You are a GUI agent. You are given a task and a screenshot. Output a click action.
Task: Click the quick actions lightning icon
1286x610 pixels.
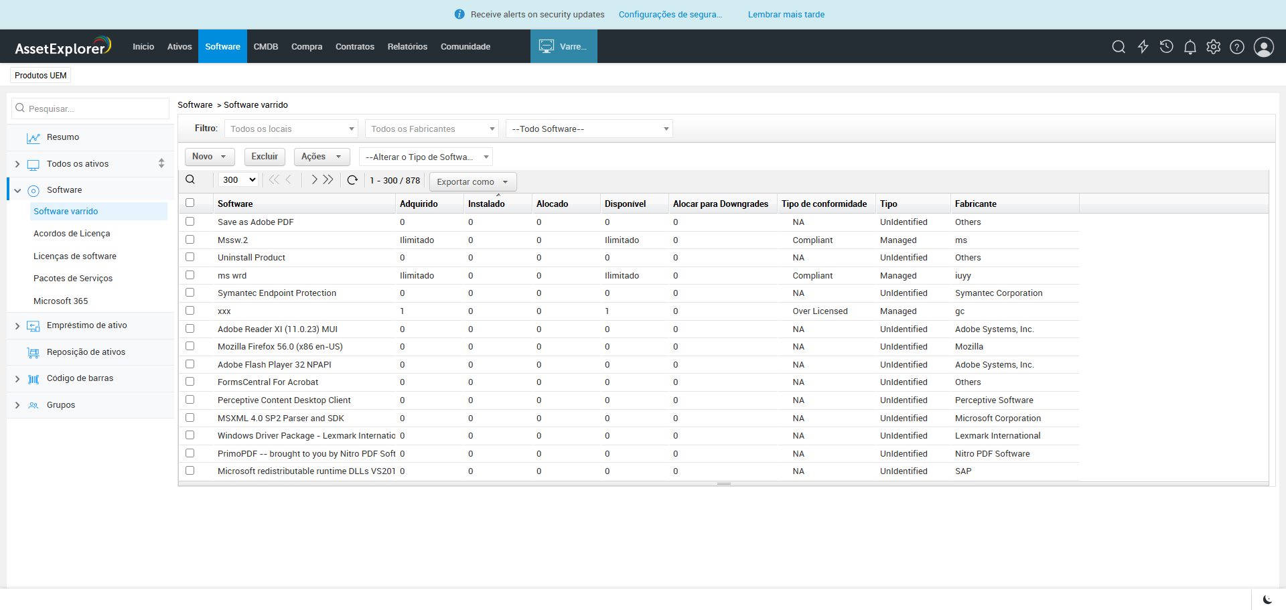pos(1143,47)
